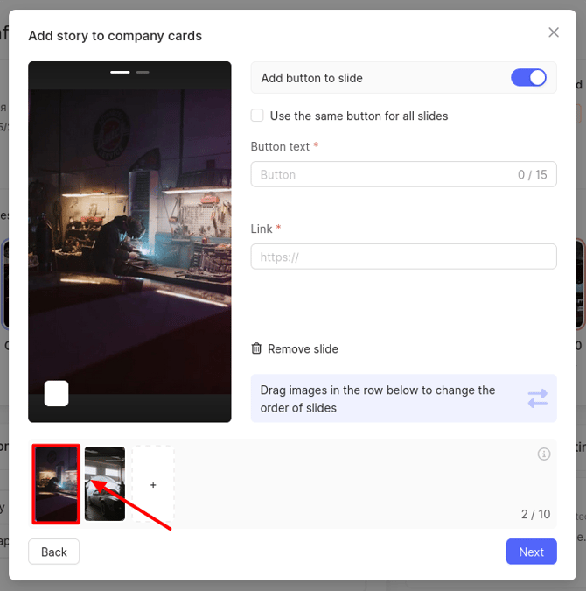Select second progress segment atop preview

[x=143, y=72]
